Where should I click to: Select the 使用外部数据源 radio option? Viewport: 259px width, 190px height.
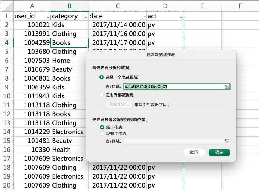coord(101,95)
